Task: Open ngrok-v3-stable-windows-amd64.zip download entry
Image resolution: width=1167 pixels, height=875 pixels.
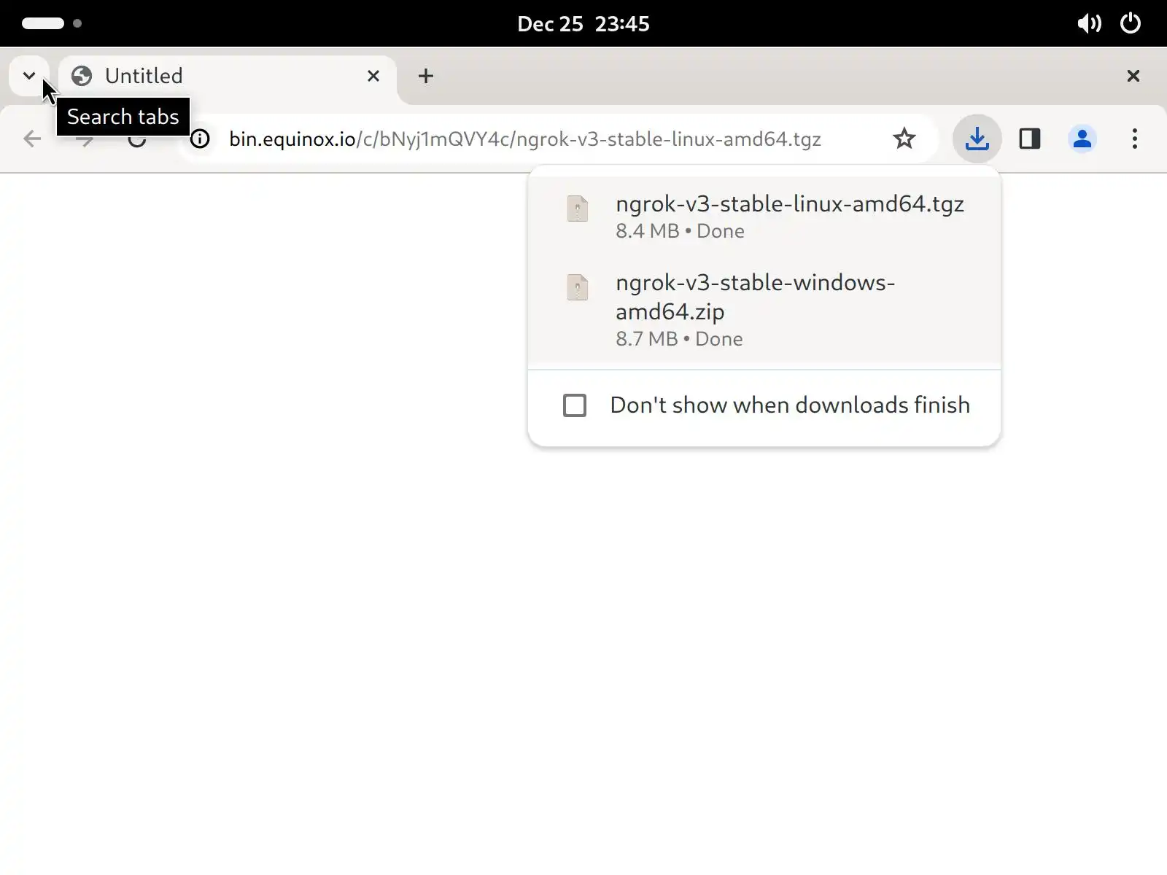Action: tap(764, 310)
